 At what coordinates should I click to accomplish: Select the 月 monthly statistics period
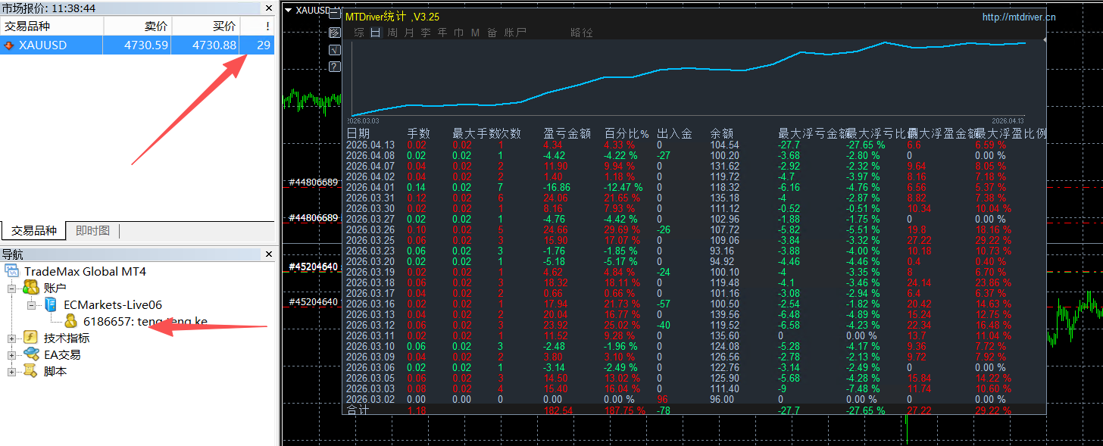point(409,33)
